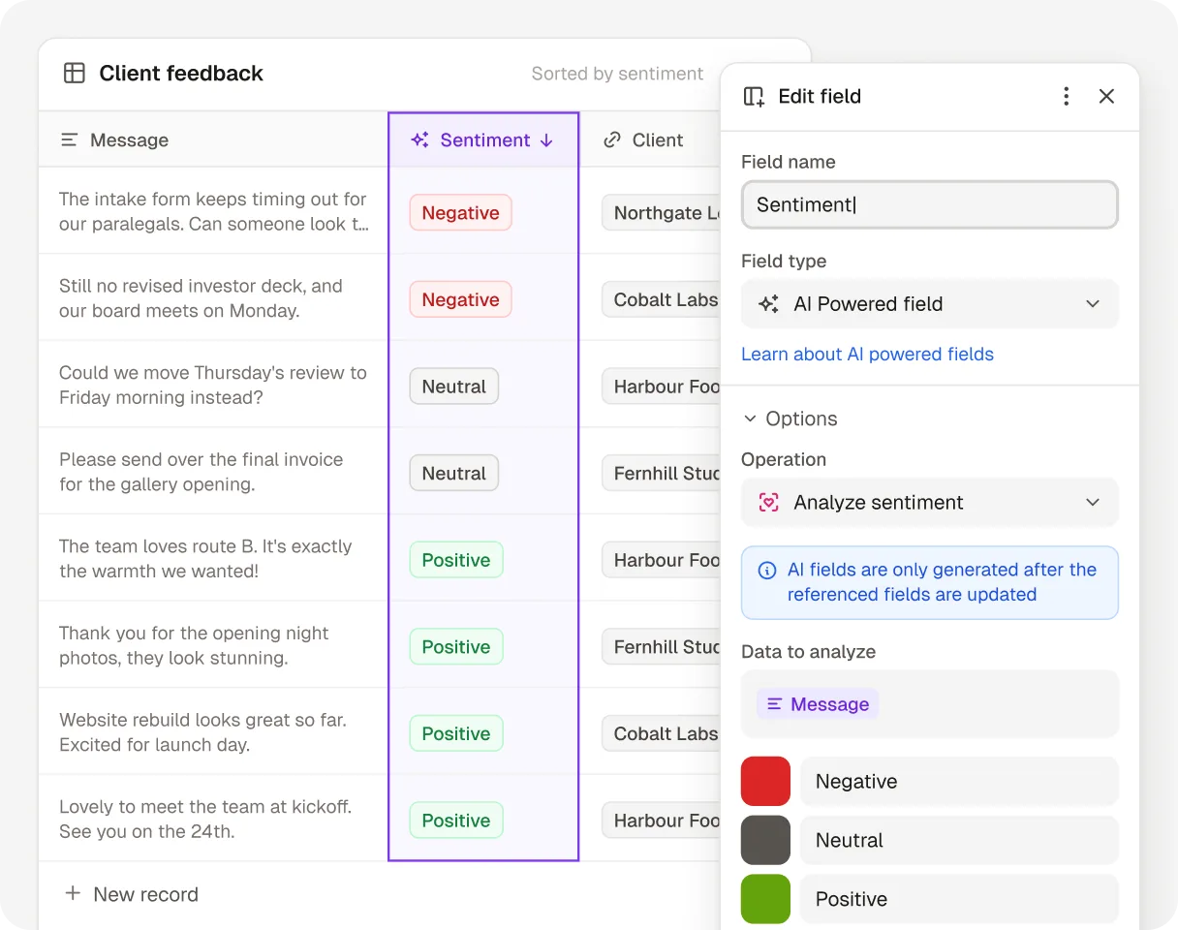Image resolution: width=1178 pixels, height=930 pixels.
Task: Click Negative tag in intake form row
Action: click(x=460, y=212)
